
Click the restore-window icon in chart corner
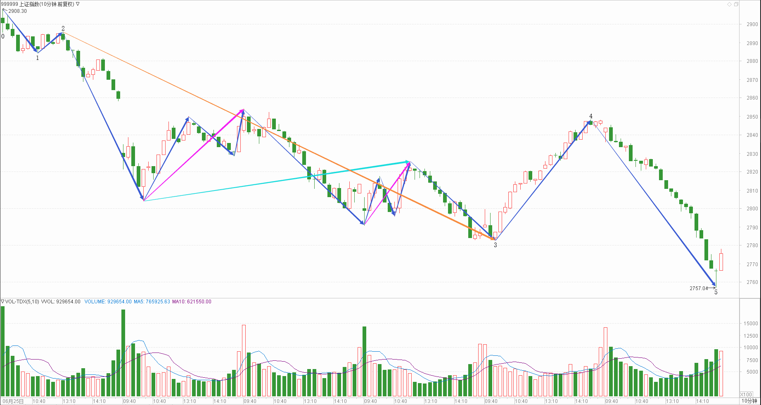(736, 4)
